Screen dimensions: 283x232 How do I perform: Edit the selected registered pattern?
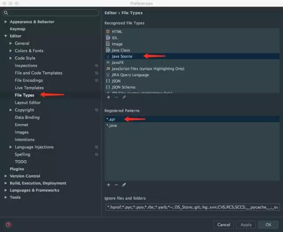tap(124, 185)
